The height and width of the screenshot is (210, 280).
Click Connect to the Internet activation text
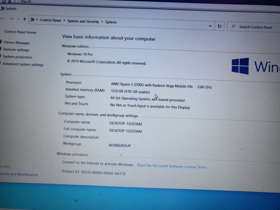pos(98,163)
